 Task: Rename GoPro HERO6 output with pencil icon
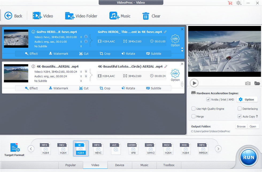(x=165, y=32)
